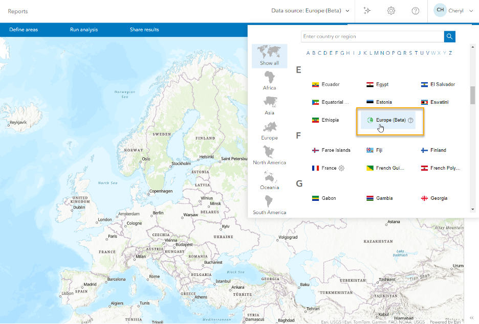Click the Fiji flag icon
Image resolution: width=479 pixels, height=324 pixels.
point(370,150)
